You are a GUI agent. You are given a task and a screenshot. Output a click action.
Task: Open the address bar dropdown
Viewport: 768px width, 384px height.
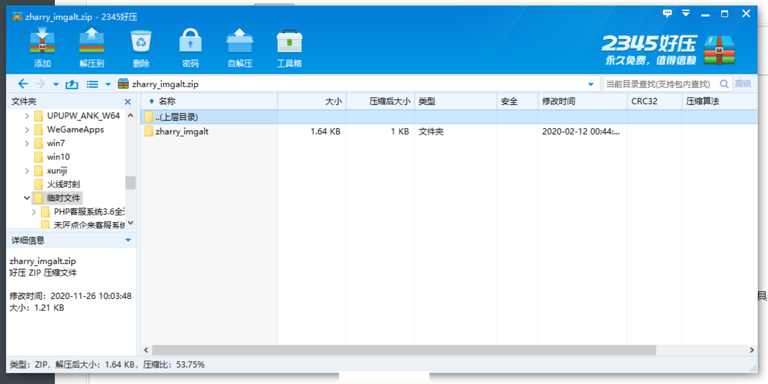(x=591, y=83)
